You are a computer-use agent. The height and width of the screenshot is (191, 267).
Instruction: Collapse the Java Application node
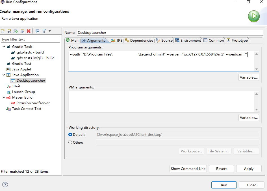[4, 75]
